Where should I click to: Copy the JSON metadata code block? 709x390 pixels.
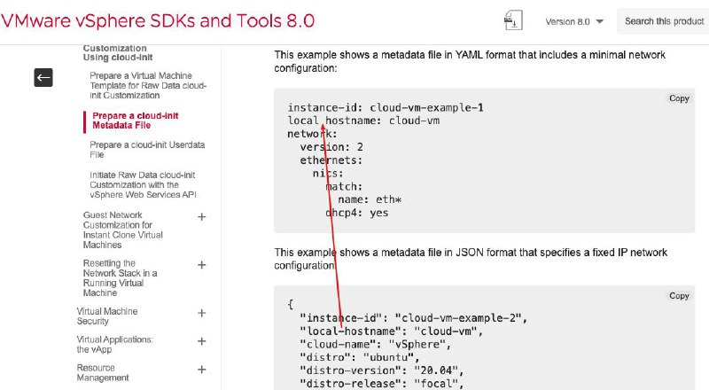pos(679,295)
